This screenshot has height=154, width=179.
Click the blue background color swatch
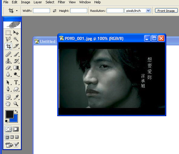click(16, 120)
